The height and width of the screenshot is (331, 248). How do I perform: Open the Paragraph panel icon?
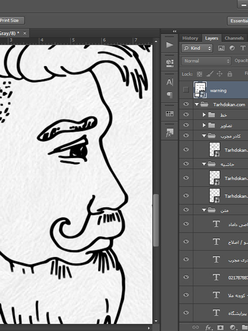pyautogui.click(x=170, y=95)
